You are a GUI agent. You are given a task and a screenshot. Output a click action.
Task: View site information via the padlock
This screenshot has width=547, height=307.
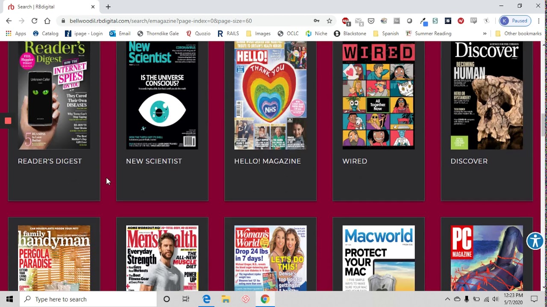[63, 21]
